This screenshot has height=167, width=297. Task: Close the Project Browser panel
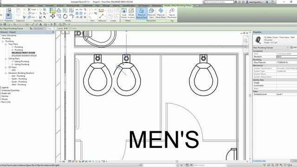(x=53, y=32)
